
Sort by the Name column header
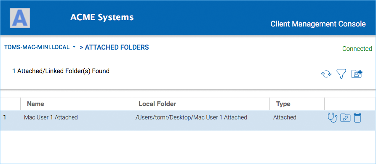click(x=35, y=104)
